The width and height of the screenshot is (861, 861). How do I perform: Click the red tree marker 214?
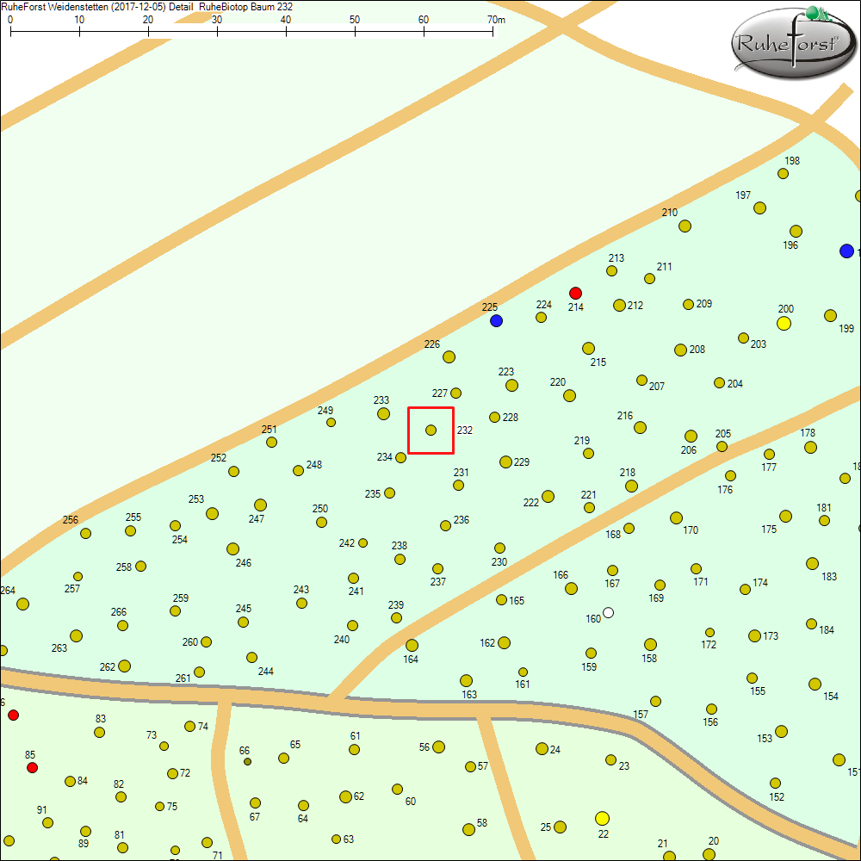pyautogui.click(x=575, y=293)
